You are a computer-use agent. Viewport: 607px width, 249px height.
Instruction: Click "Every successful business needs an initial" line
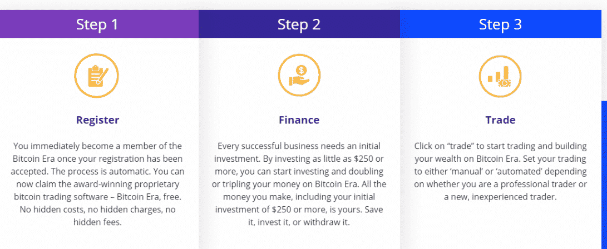click(299, 146)
